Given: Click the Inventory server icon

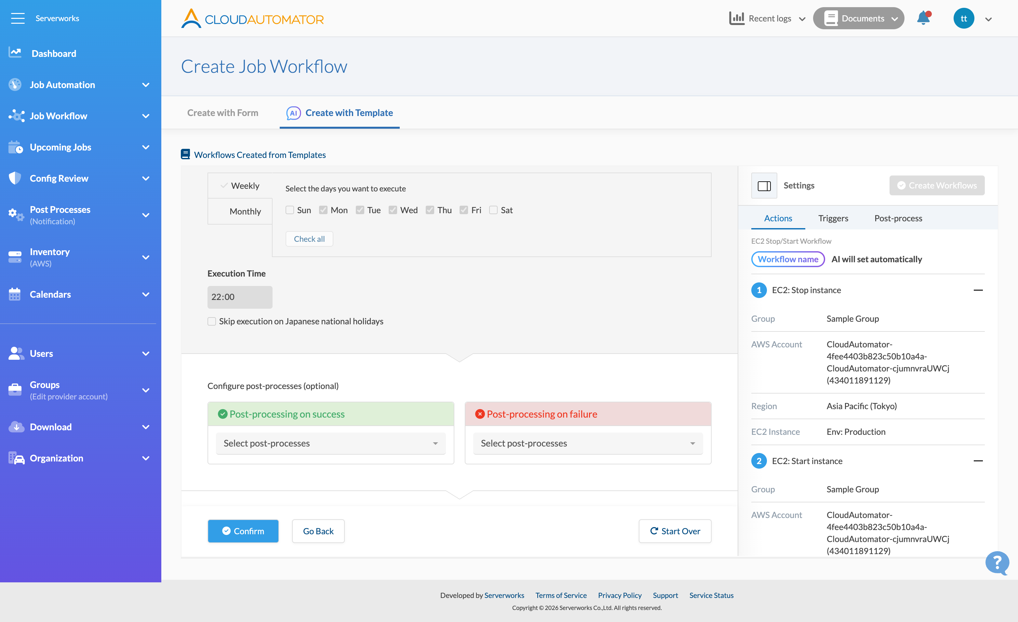Looking at the screenshot, I should coord(15,257).
